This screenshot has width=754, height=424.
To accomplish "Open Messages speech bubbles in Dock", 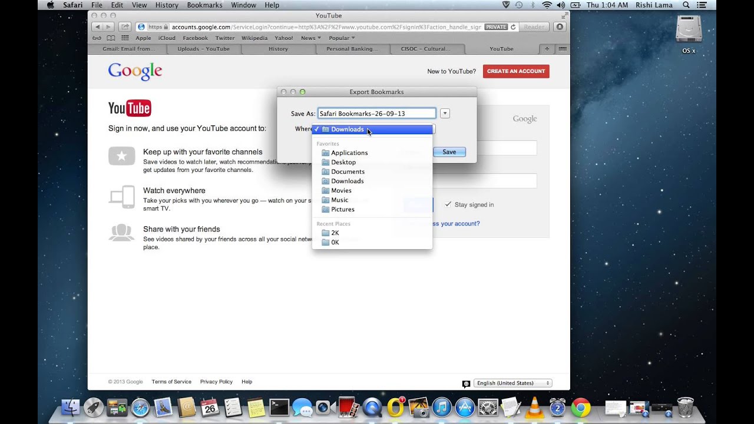I will [x=302, y=408].
